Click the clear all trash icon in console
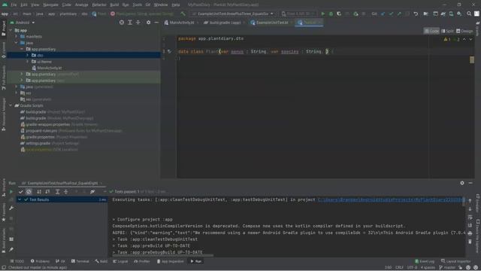The height and width of the screenshot is (271, 481). (x=470, y=242)
